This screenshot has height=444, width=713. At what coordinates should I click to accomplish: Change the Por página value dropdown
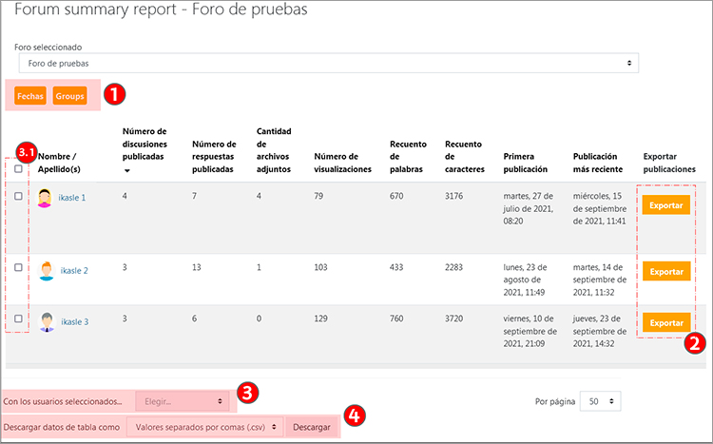[600, 402]
